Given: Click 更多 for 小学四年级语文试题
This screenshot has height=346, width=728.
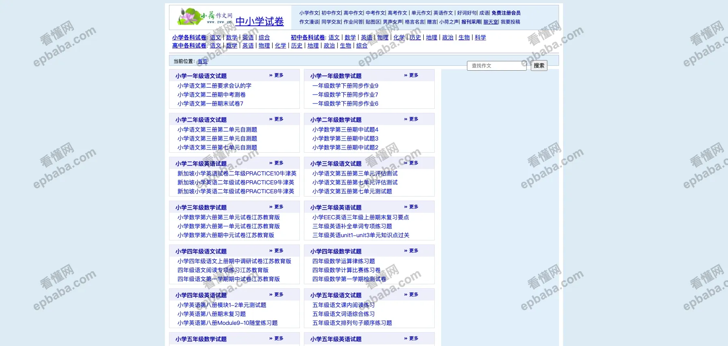Looking at the screenshot, I should point(279,251).
